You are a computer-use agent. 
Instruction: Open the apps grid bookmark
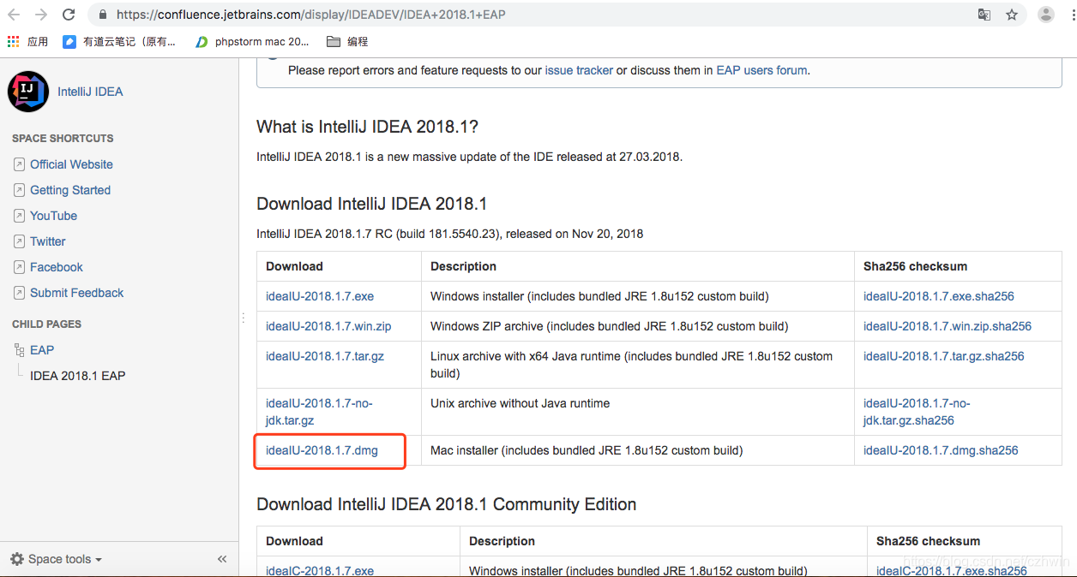(27, 41)
